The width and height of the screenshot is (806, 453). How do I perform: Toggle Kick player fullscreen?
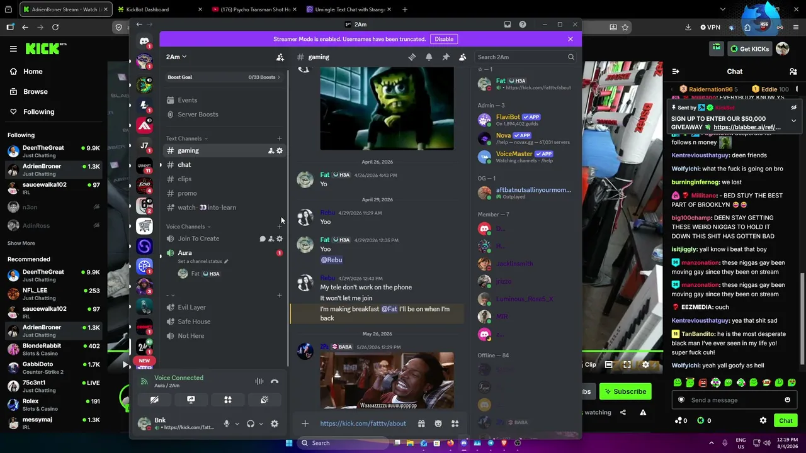627,364
